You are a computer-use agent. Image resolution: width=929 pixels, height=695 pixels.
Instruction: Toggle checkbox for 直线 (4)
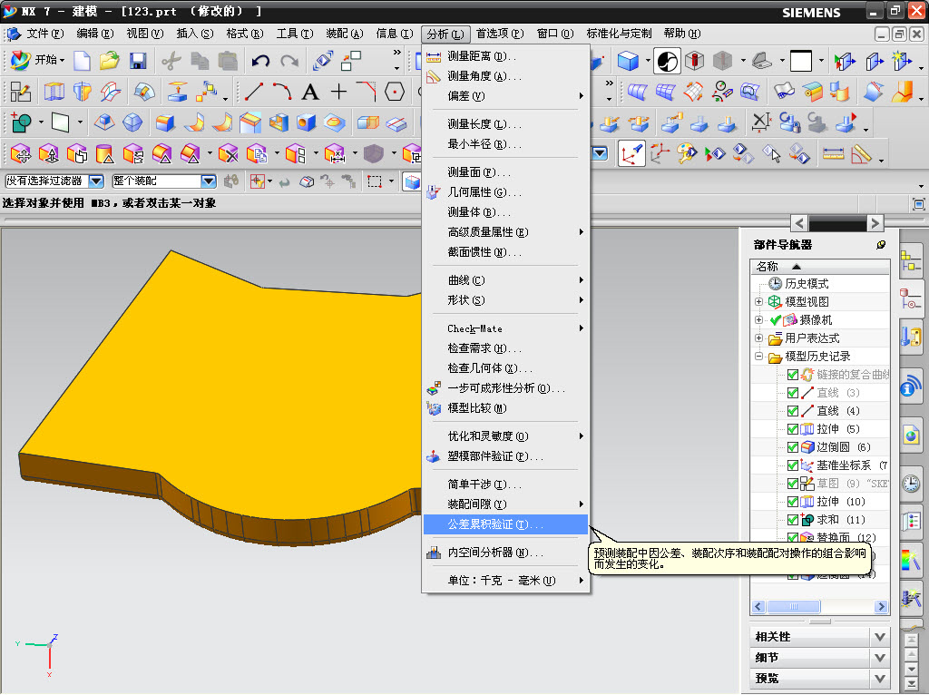coord(793,411)
